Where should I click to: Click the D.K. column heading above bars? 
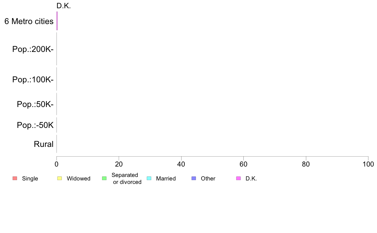pyautogui.click(x=64, y=6)
